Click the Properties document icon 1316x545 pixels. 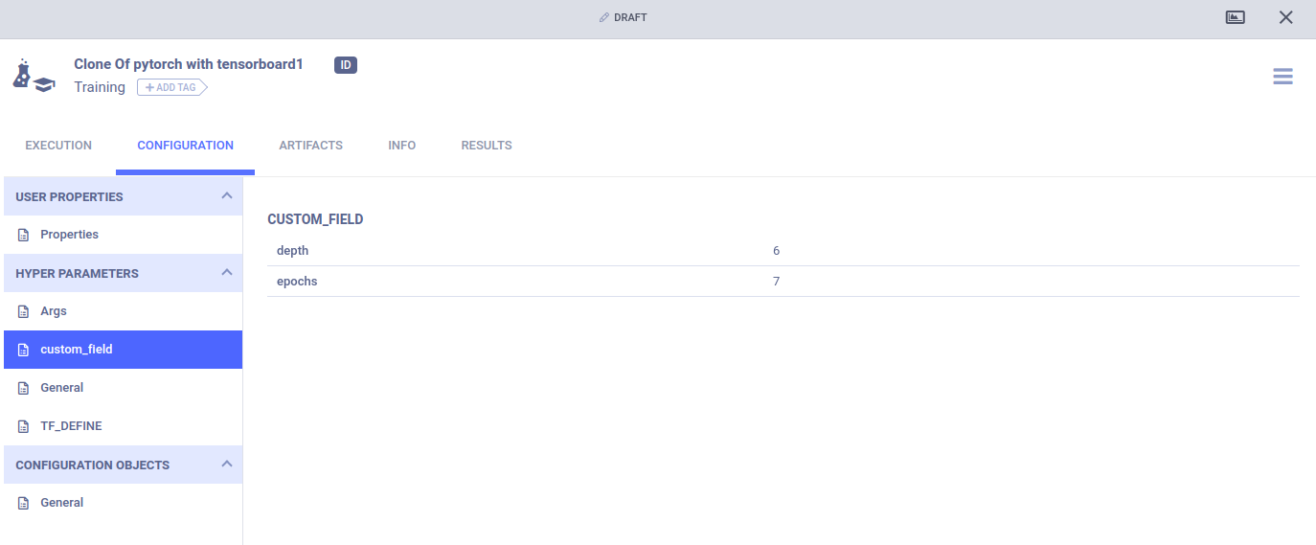[x=24, y=235]
